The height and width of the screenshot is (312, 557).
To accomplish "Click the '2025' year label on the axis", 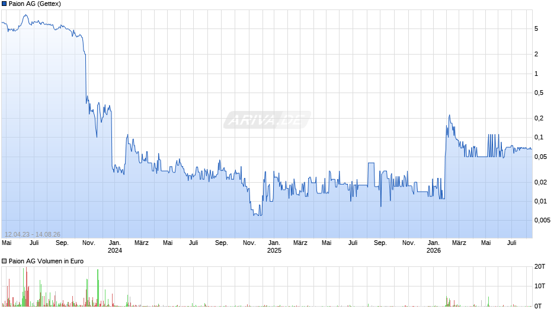I will tap(274, 250).
